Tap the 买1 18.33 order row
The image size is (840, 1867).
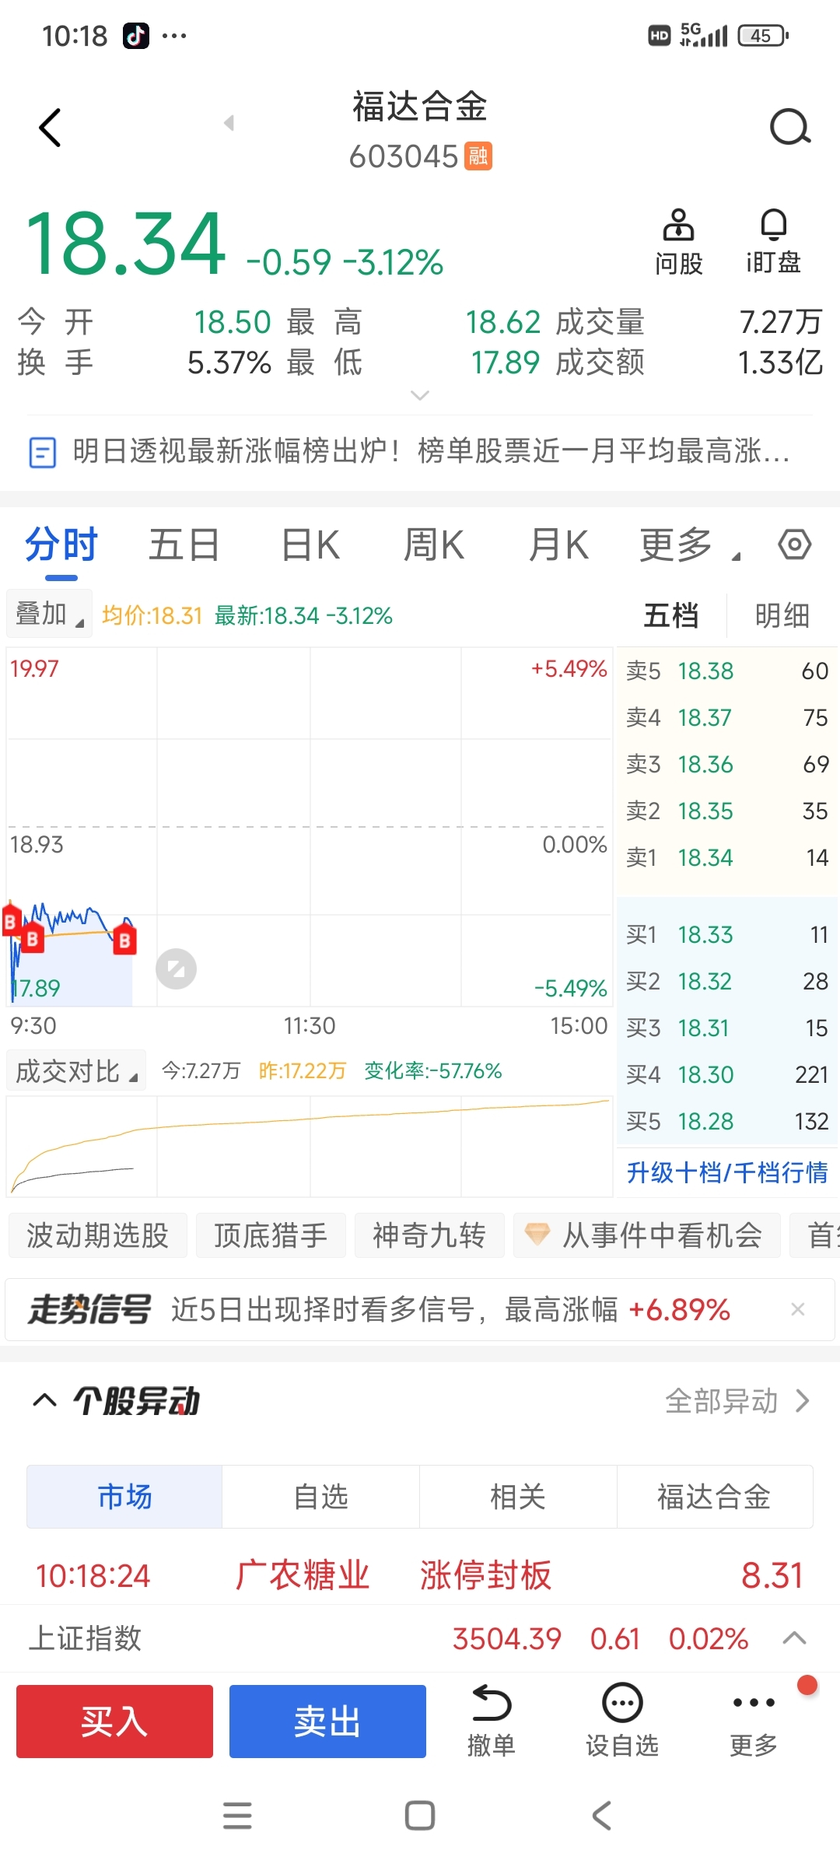click(x=727, y=934)
